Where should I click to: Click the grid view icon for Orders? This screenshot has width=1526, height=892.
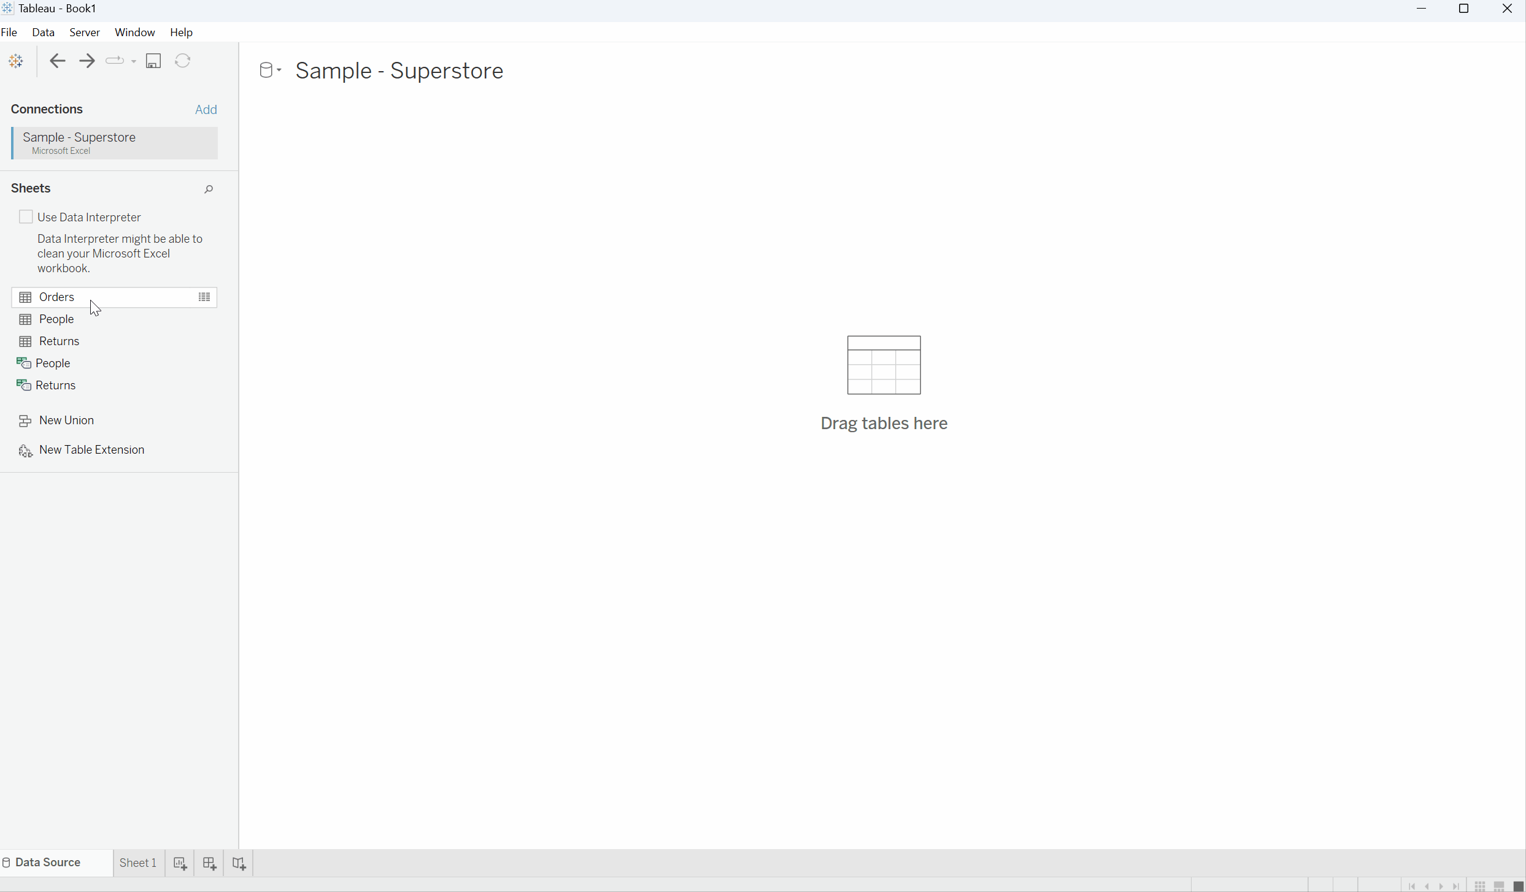pyautogui.click(x=204, y=296)
